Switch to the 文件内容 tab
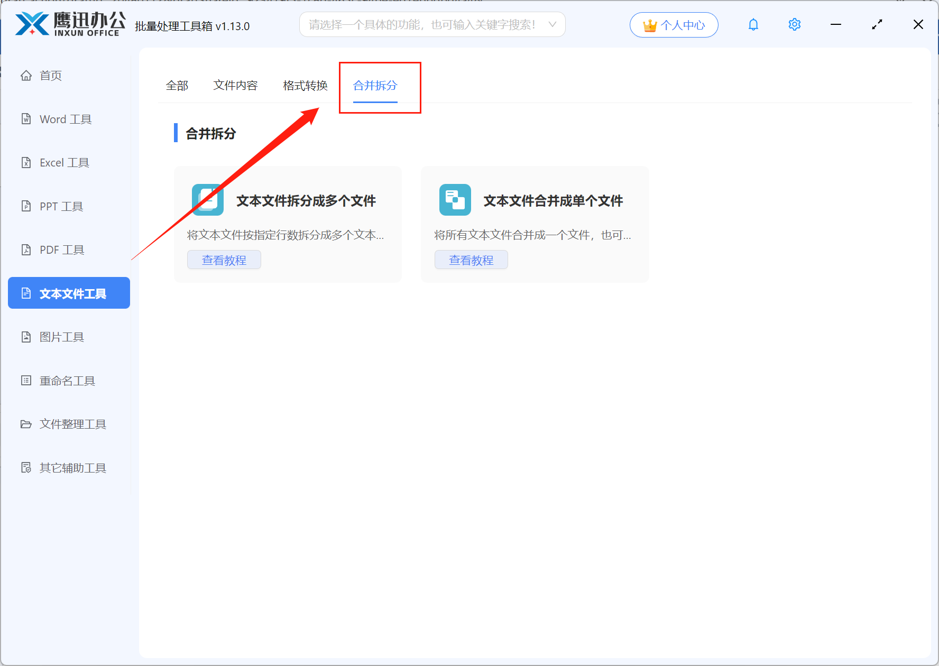Image resolution: width=939 pixels, height=666 pixels. (236, 85)
